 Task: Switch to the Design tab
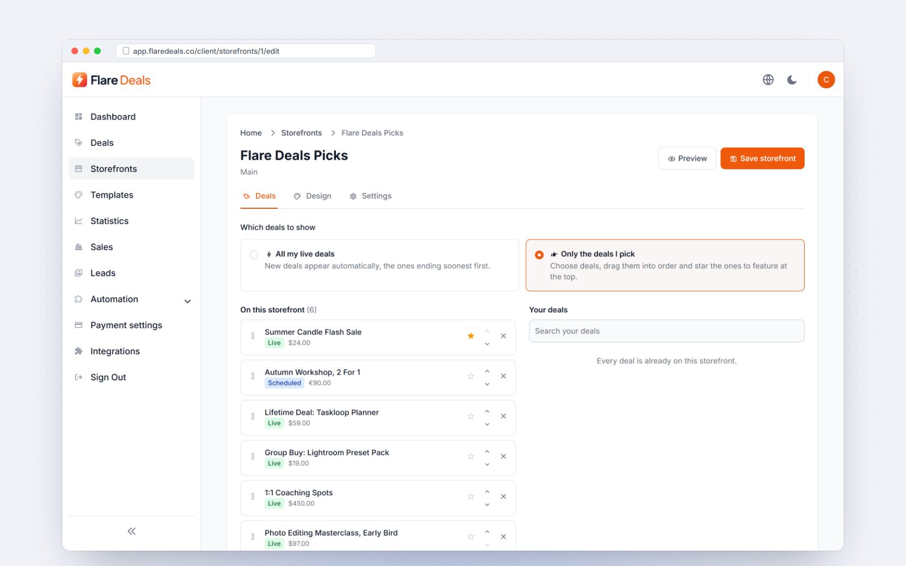click(313, 196)
